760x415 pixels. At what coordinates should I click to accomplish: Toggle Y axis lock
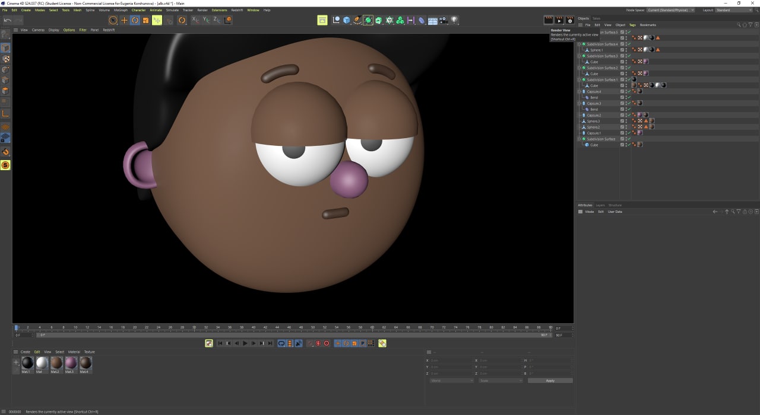(x=206, y=20)
